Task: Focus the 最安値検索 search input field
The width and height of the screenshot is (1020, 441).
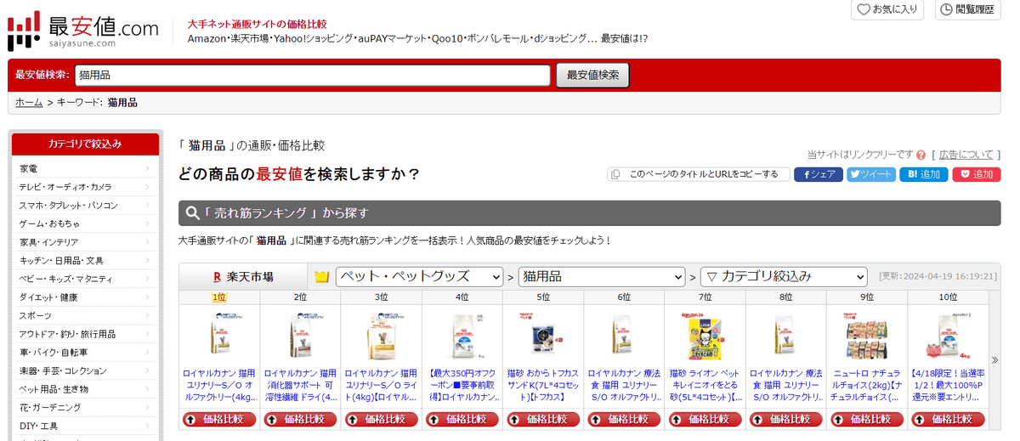Action: tap(313, 75)
